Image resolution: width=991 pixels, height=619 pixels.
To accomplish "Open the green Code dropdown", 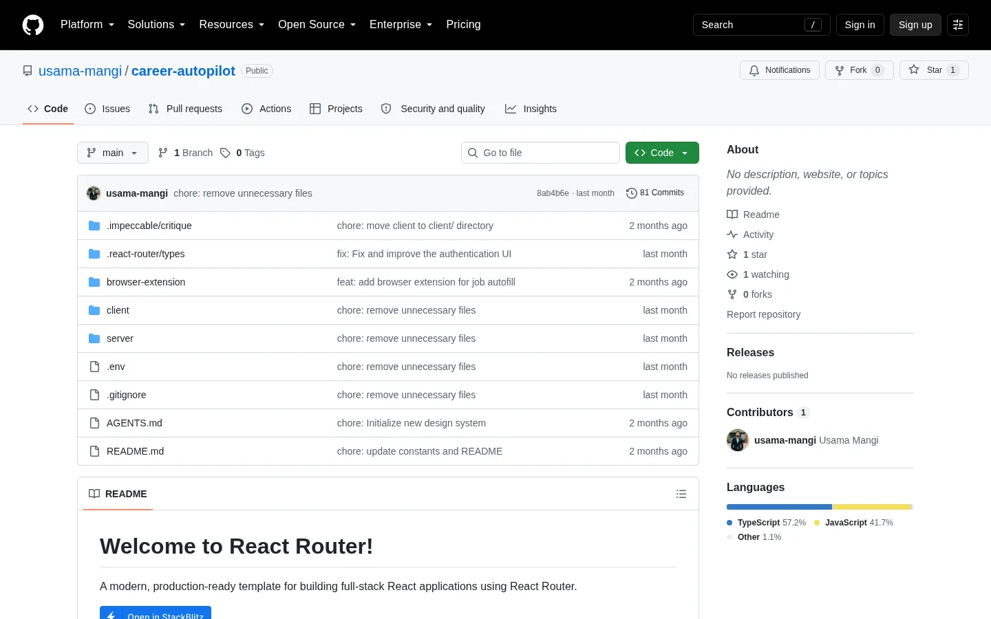I will click(x=662, y=153).
